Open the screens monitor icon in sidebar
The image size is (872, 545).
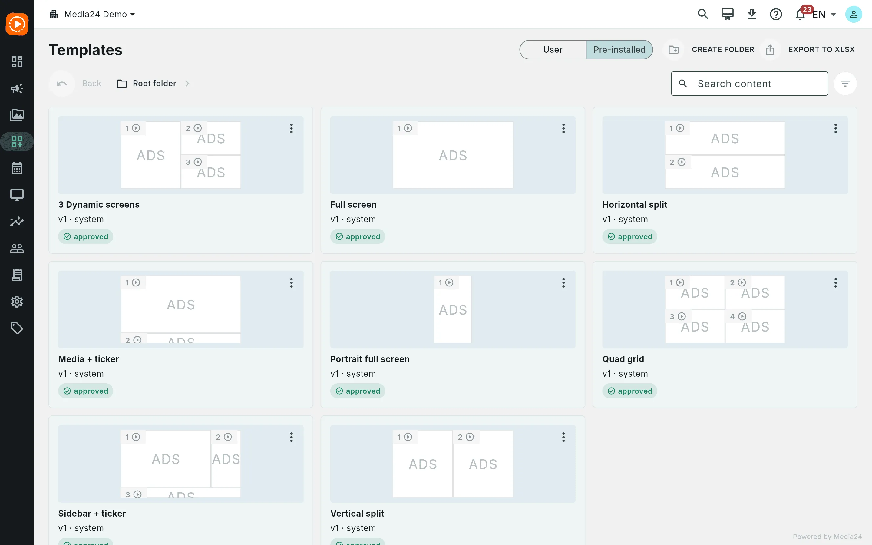(x=17, y=195)
